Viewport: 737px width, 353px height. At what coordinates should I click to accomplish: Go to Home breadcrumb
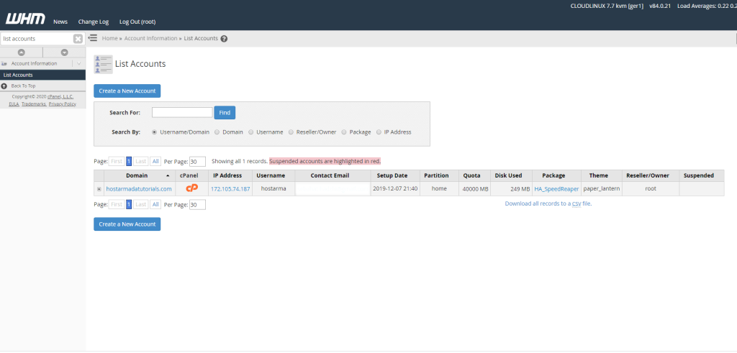(x=109, y=39)
